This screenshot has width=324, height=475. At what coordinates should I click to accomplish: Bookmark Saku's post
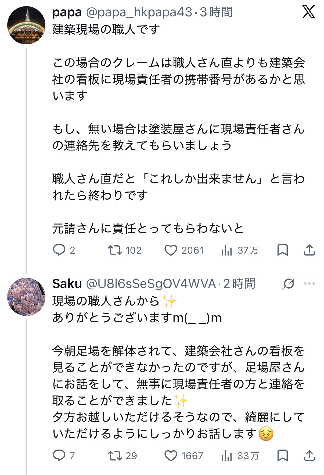(282, 456)
